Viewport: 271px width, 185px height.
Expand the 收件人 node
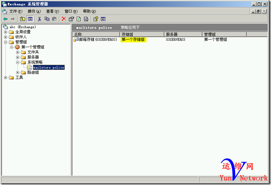5,37
